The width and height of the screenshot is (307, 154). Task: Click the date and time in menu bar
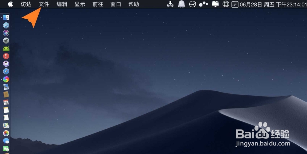click(273, 4)
